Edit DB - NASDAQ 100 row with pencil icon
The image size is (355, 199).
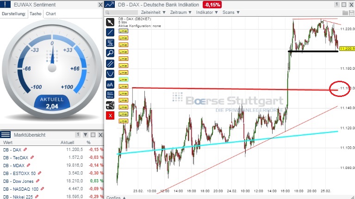42,188
